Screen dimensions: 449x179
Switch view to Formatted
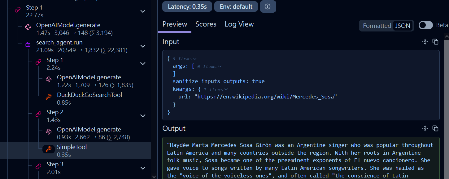click(x=377, y=26)
